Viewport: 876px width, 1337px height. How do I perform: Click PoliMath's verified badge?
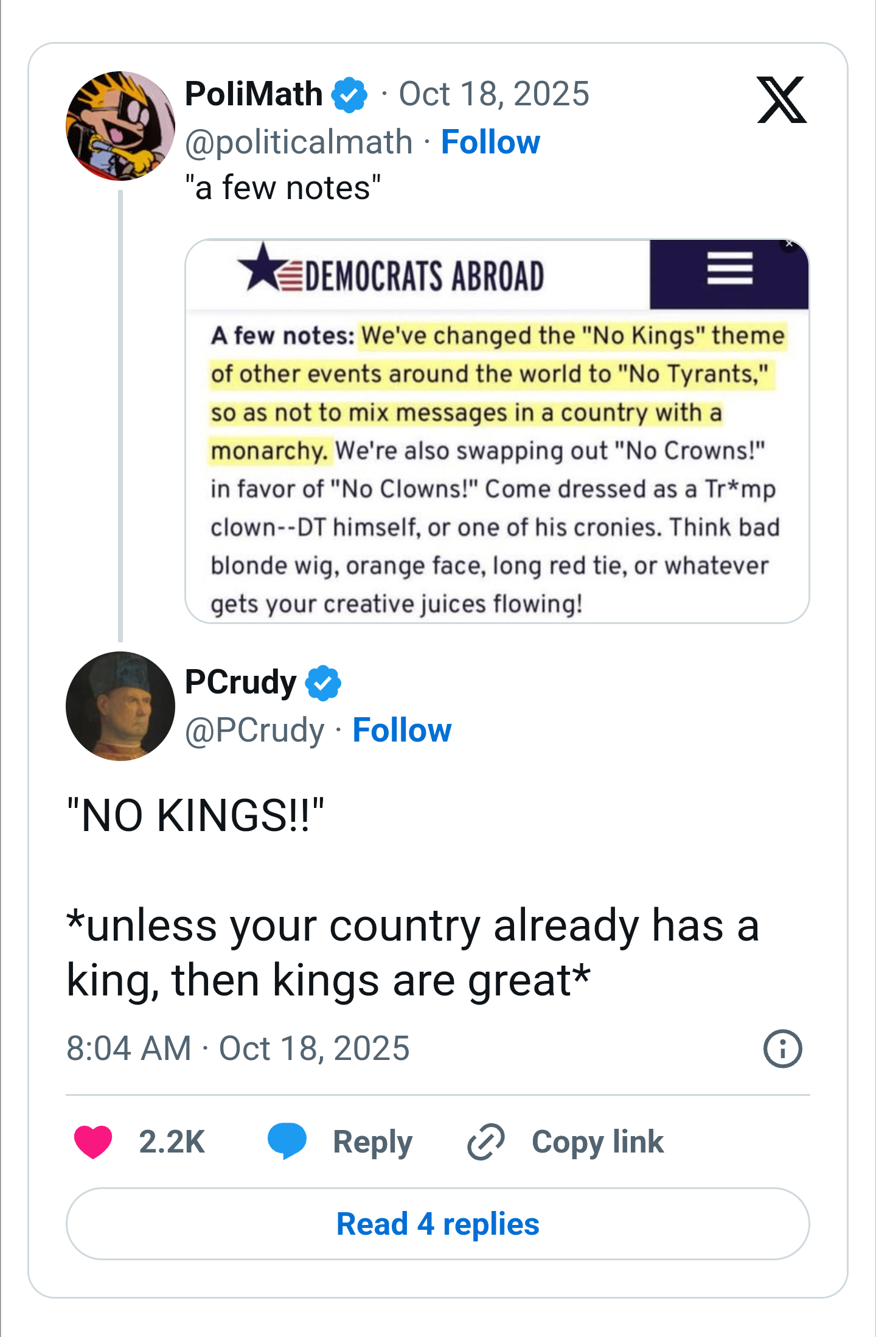[x=349, y=95]
